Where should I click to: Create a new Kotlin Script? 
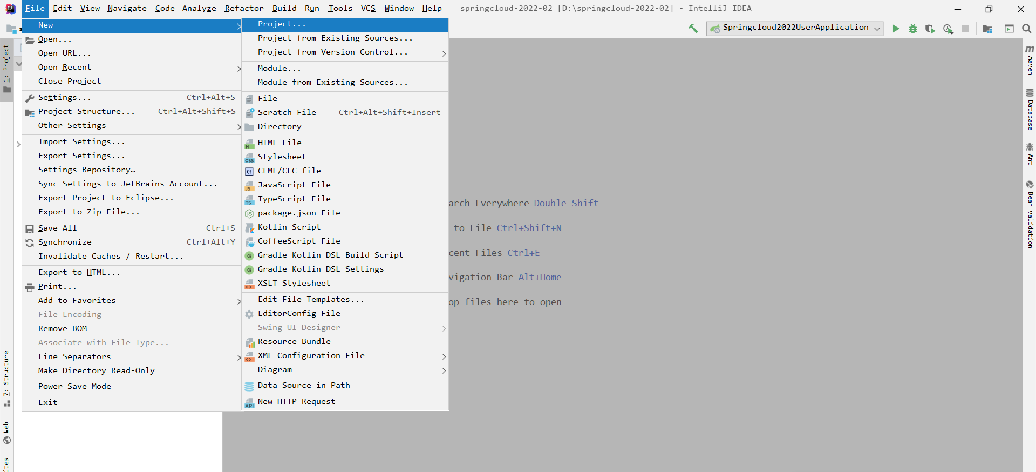pyautogui.click(x=345, y=227)
